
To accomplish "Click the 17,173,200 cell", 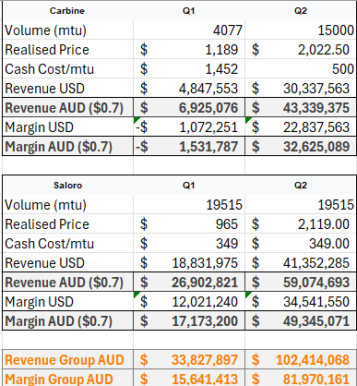I will pyautogui.click(x=189, y=321).
